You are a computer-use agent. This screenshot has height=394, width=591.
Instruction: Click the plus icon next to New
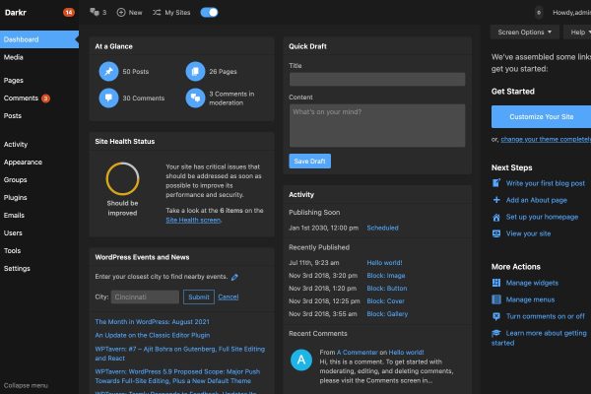pos(121,13)
